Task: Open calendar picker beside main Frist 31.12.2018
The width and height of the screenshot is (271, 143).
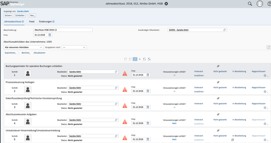Action: (50, 35)
